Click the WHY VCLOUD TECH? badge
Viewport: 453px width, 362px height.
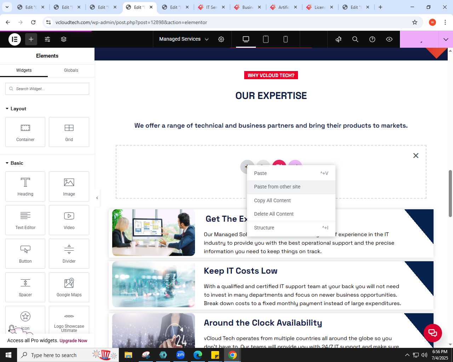click(271, 75)
